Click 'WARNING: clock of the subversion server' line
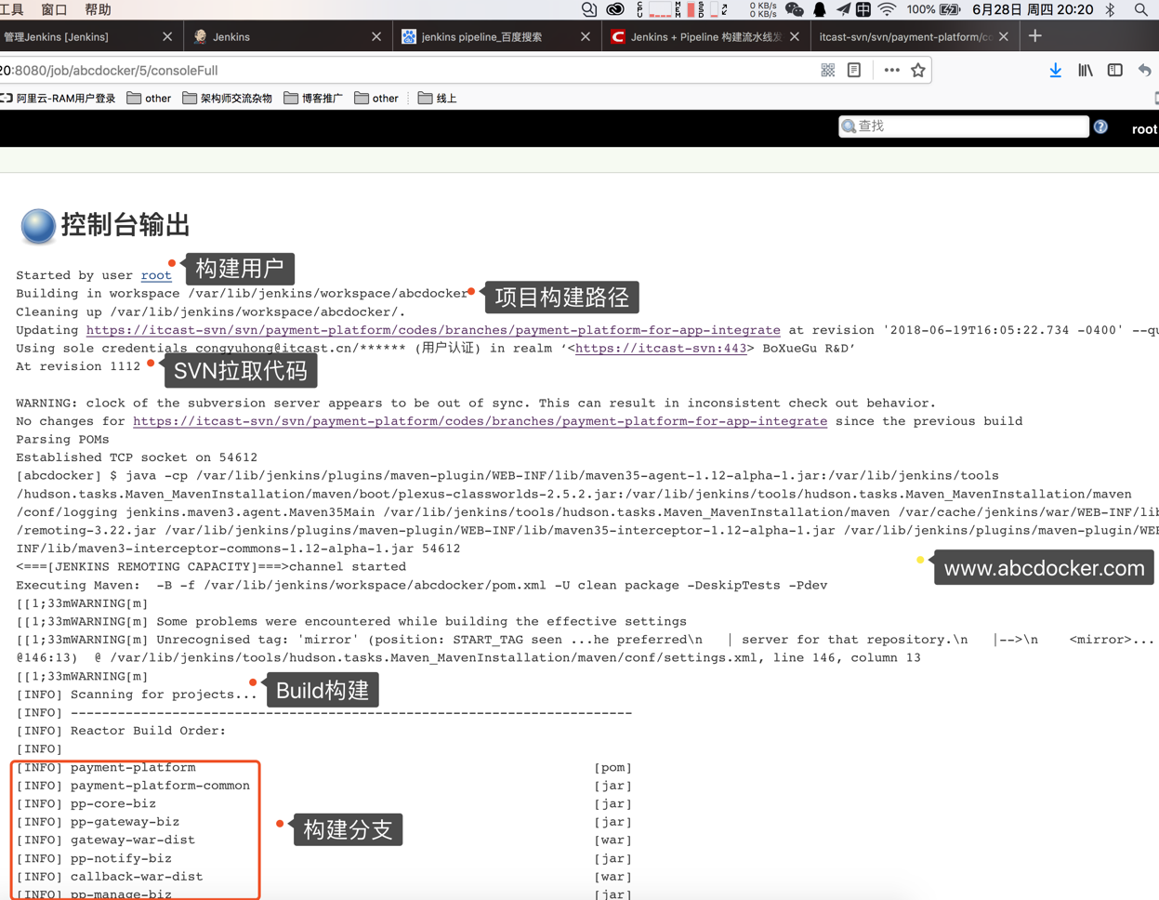 click(476, 404)
